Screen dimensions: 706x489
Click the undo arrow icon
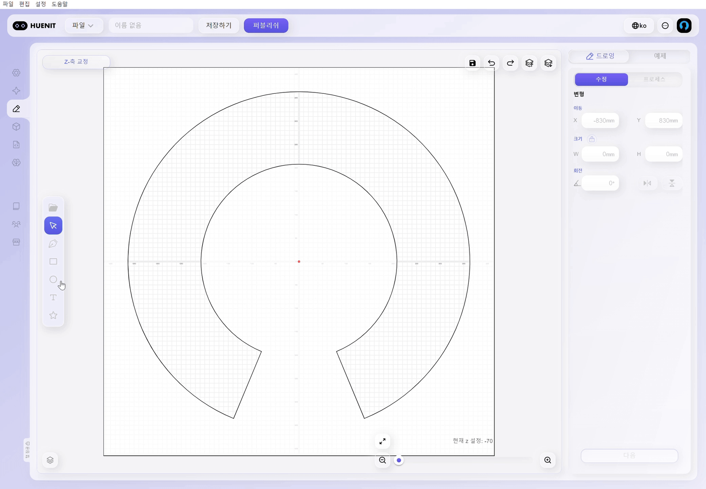pyautogui.click(x=491, y=63)
